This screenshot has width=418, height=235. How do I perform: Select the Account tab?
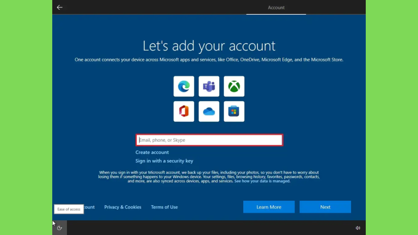(276, 8)
